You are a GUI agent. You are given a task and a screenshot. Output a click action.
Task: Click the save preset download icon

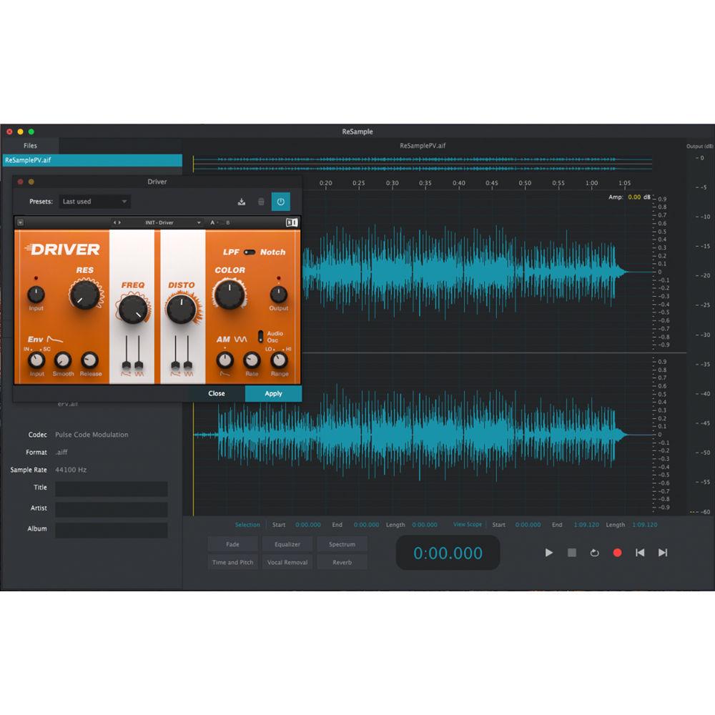click(242, 202)
